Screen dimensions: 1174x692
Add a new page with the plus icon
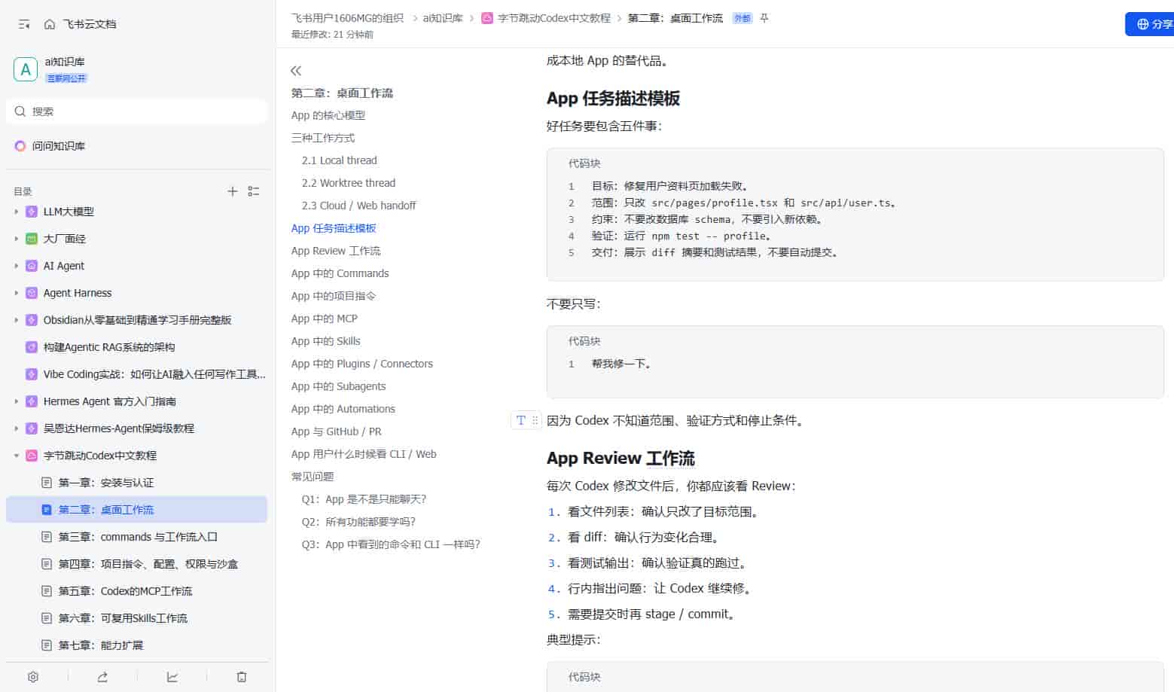(x=233, y=191)
